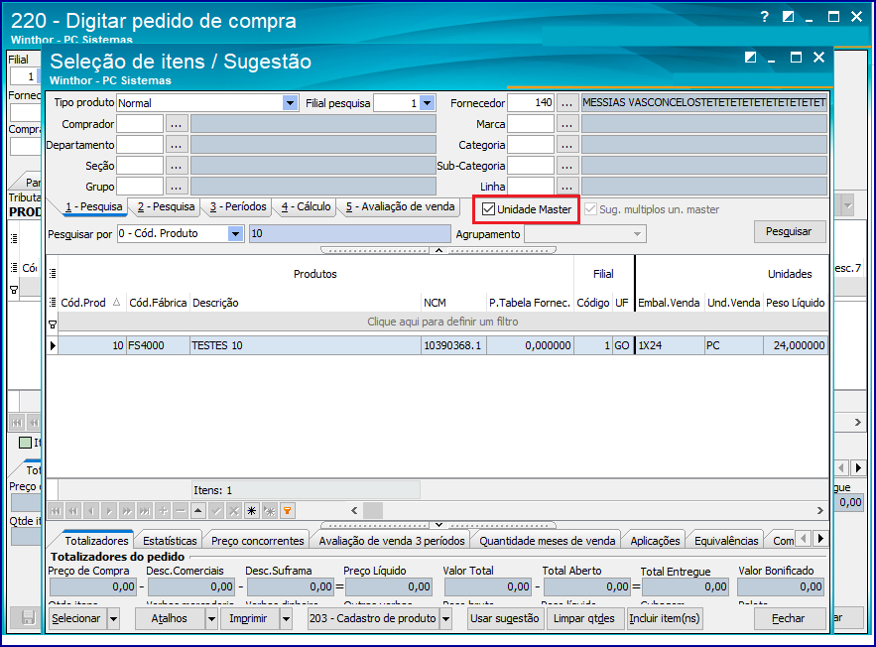Jump to next page of records
876x647 pixels.
point(127,511)
